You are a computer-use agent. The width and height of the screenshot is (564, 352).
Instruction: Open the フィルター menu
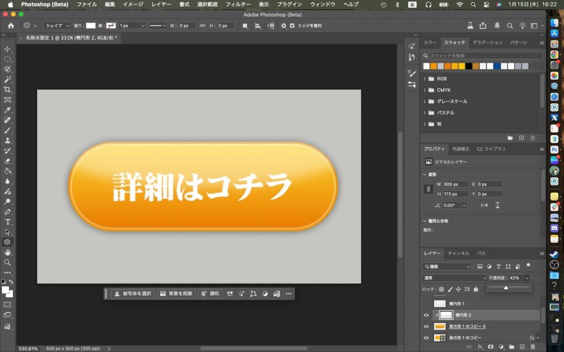pos(238,4)
